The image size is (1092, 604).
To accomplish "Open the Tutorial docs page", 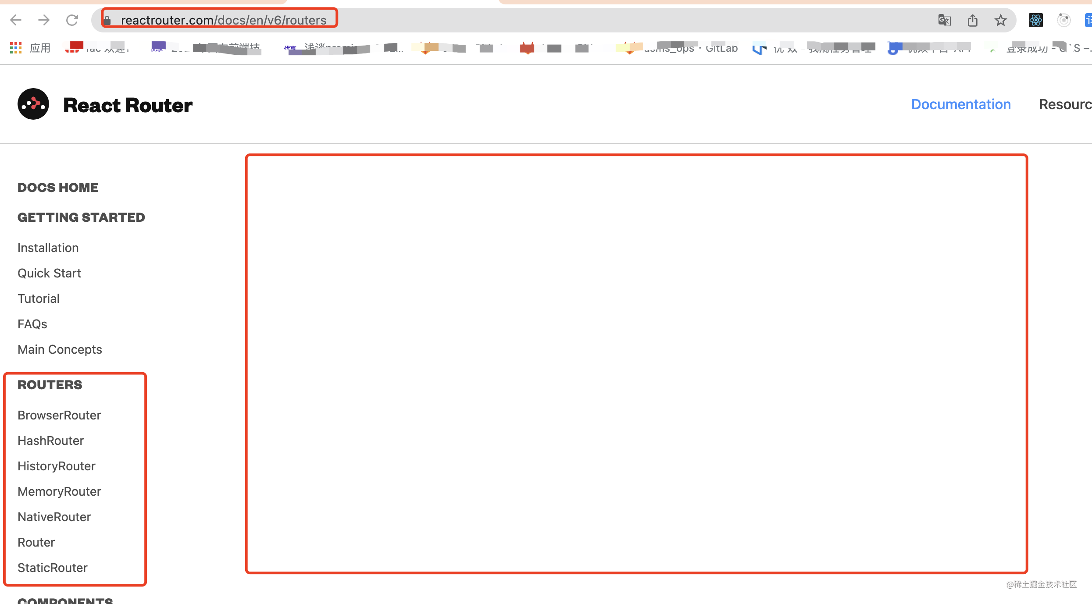I will pyautogui.click(x=39, y=298).
